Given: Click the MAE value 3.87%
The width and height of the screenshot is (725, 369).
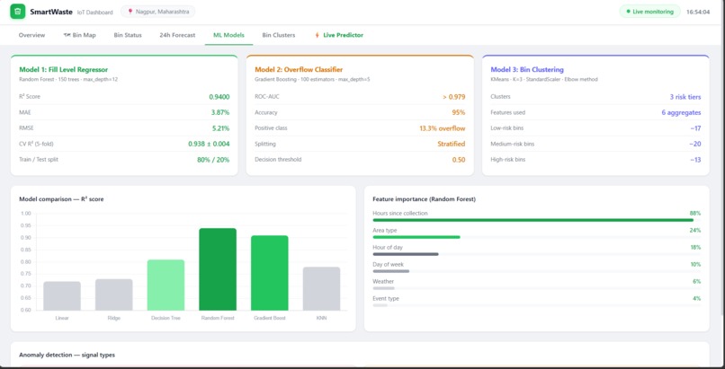Looking at the screenshot, I should click(x=220, y=112).
